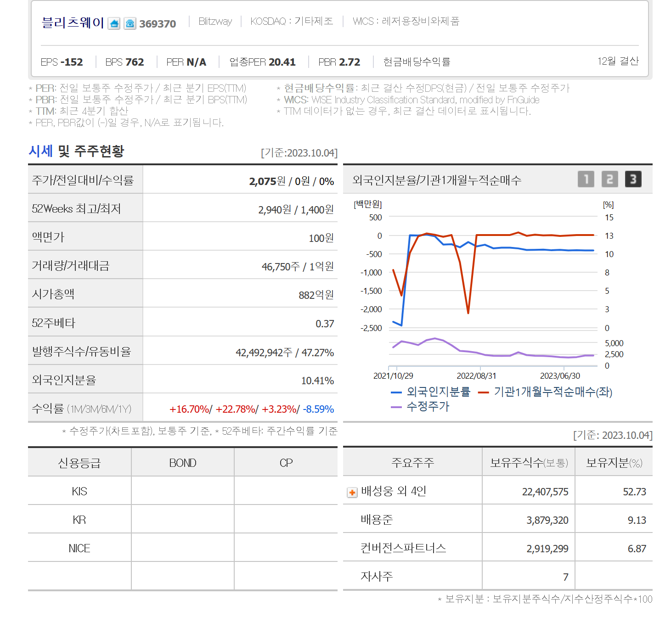
Task: Click the KR credit rating row
Action: click(x=183, y=520)
